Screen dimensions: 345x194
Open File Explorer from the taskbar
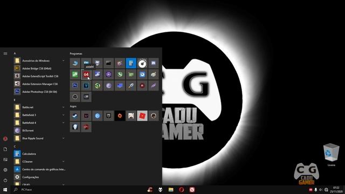tap(171, 190)
